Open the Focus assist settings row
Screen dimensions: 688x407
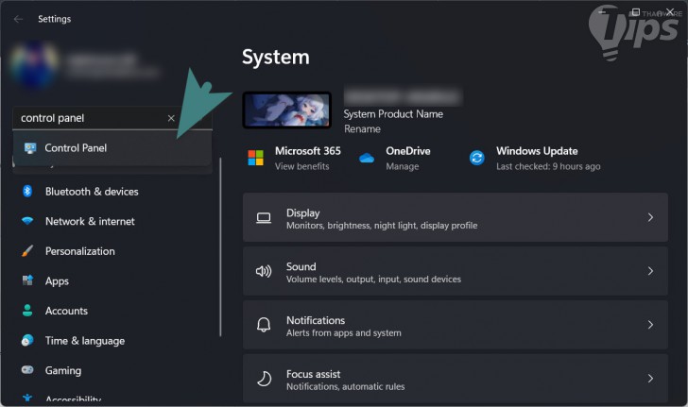click(x=456, y=379)
